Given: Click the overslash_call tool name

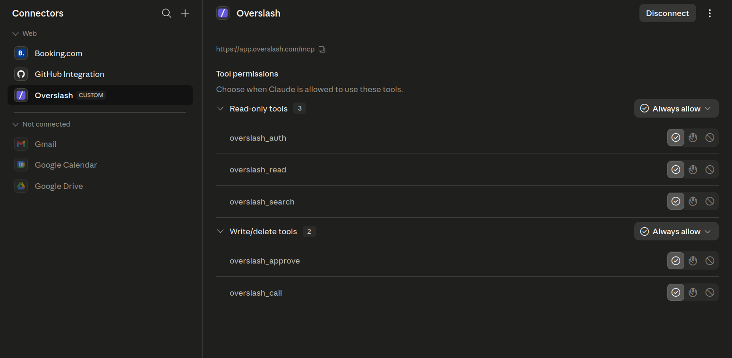Looking at the screenshot, I should 255,293.
